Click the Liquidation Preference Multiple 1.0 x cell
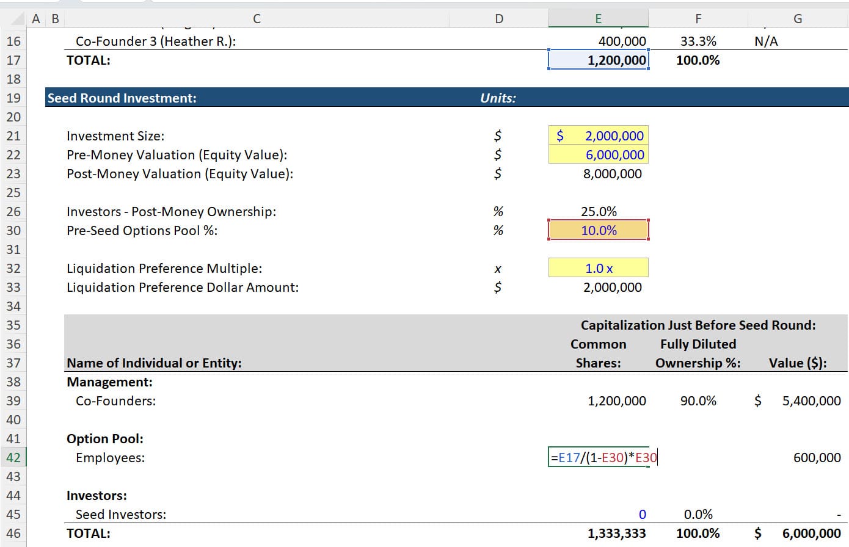849x547 pixels. point(599,268)
